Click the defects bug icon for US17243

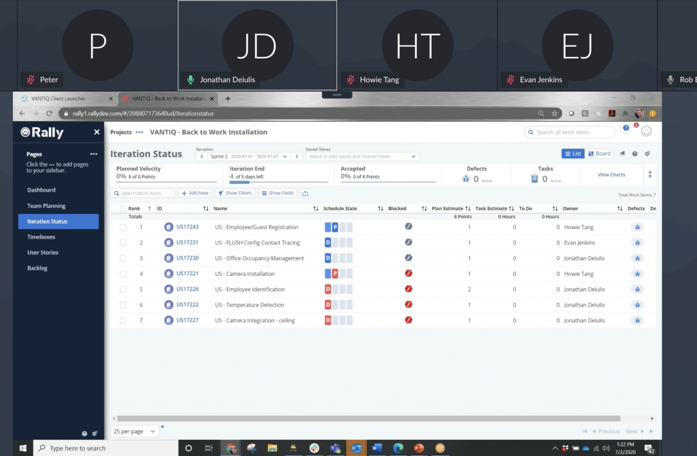coord(637,227)
